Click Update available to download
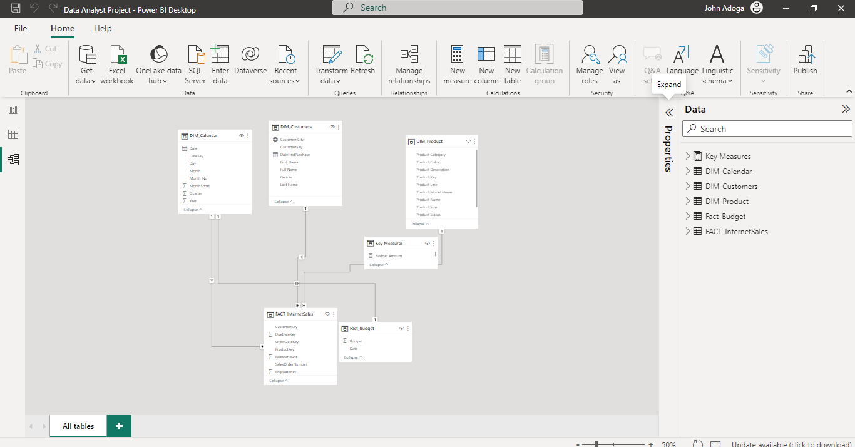This screenshot has height=447, width=855. pos(792,444)
